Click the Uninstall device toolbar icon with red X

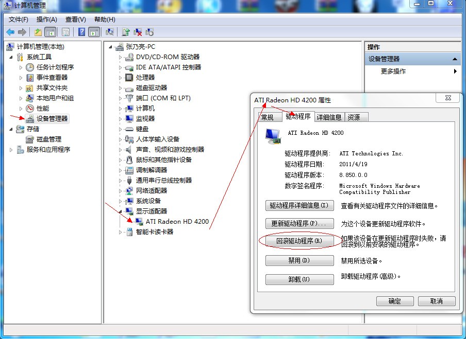(138, 32)
